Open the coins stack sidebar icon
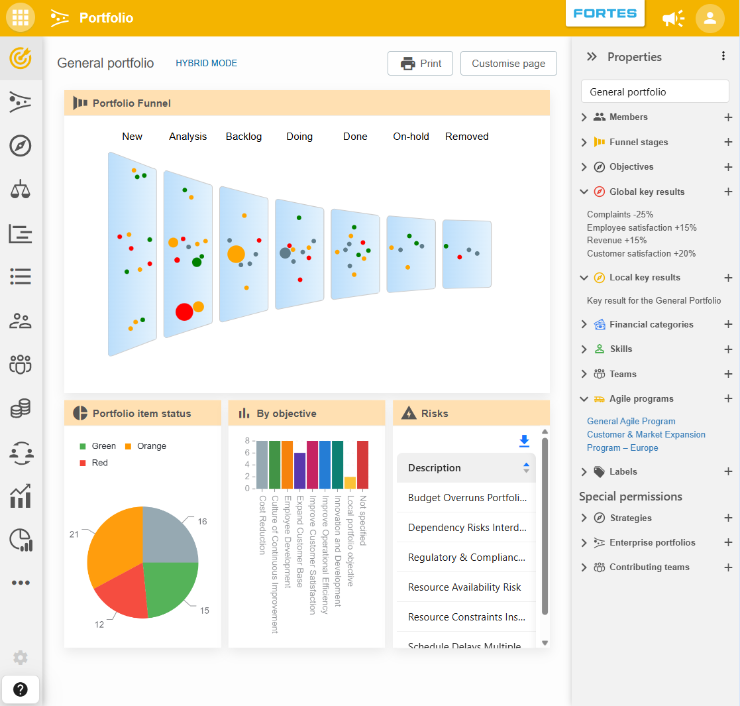The height and width of the screenshot is (706, 740). point(21,408)
